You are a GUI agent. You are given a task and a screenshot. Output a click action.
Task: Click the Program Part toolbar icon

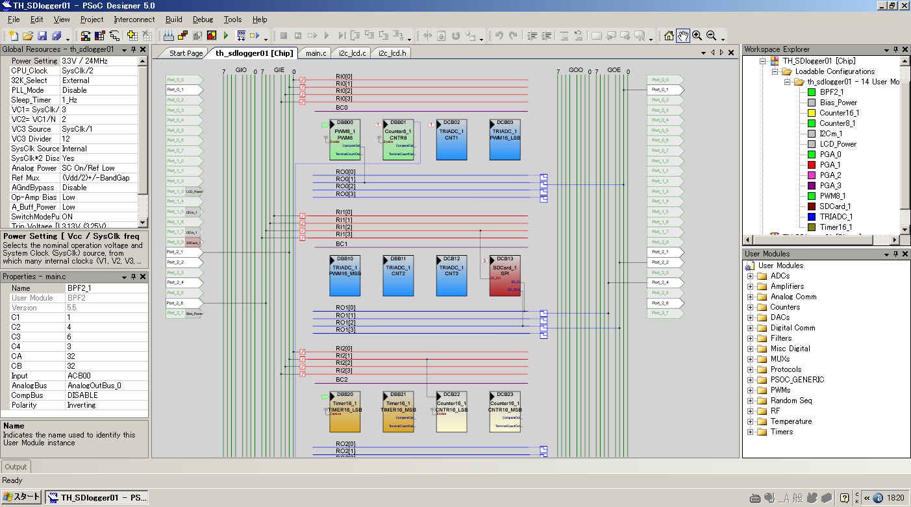coord(241,36)
